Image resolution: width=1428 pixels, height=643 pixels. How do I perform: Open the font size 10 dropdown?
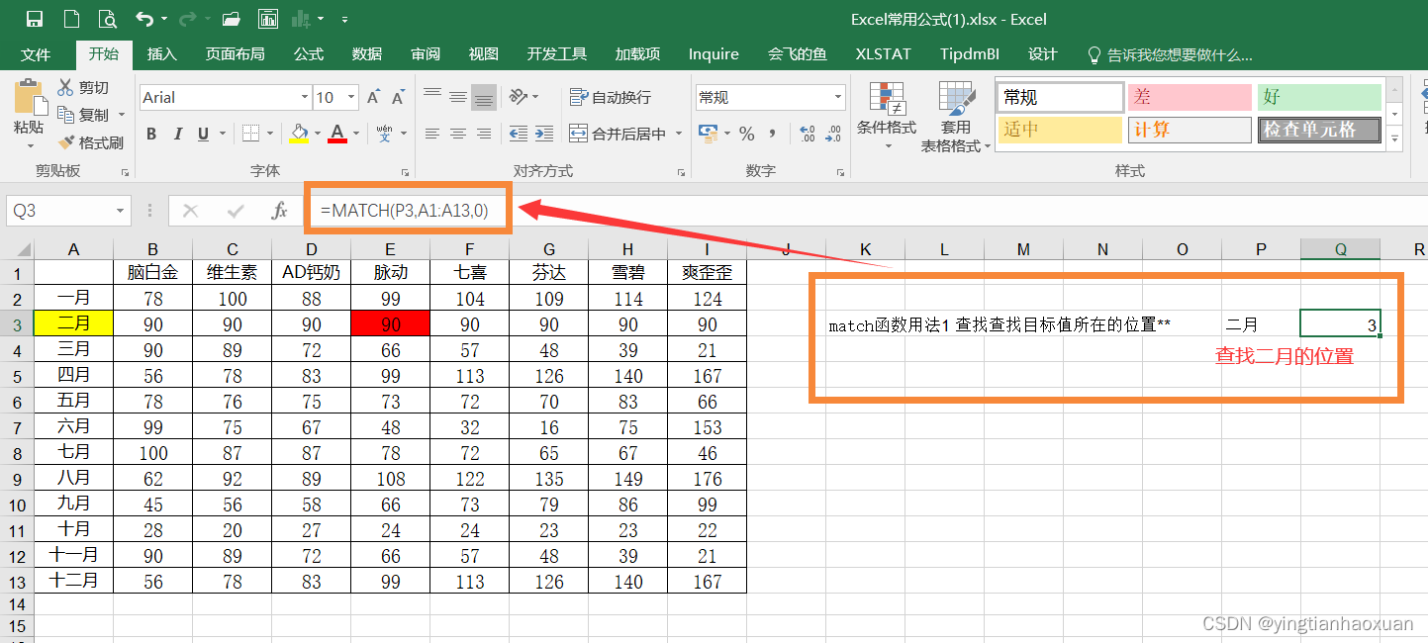point(351,97)
